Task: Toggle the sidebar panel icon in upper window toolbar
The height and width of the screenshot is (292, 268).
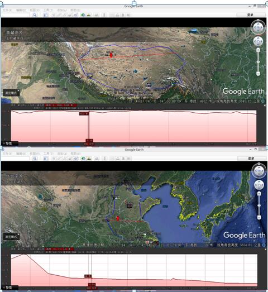Action: [x=46, y=15]
